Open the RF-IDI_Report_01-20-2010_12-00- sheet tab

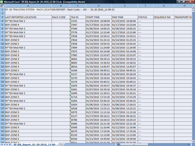34,144
